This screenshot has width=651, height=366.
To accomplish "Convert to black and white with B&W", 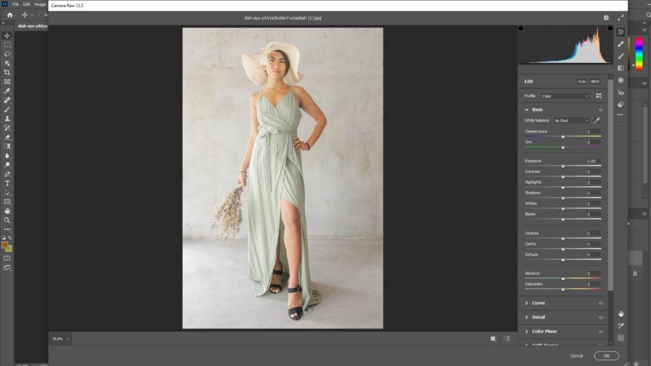I will click(x=595, y=81).
